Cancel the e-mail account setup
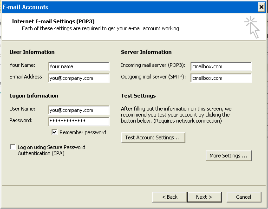The image size is (268, 209). point(244,197)
